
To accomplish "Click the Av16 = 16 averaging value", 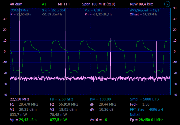I will click(x=98, y=120).
